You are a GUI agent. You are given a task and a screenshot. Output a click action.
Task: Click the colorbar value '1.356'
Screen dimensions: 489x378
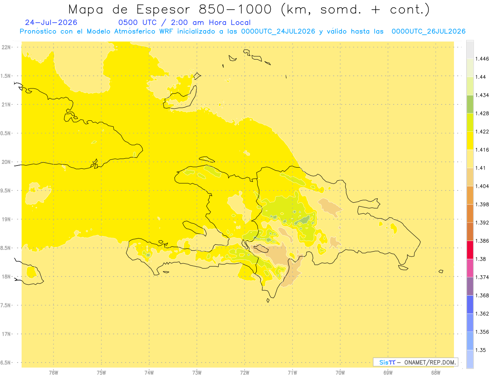pos(482,332)
